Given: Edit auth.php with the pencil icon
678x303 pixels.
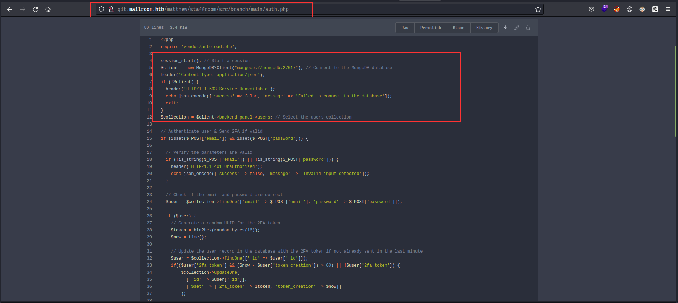Looking at the screenshot, I should (517, 28).
